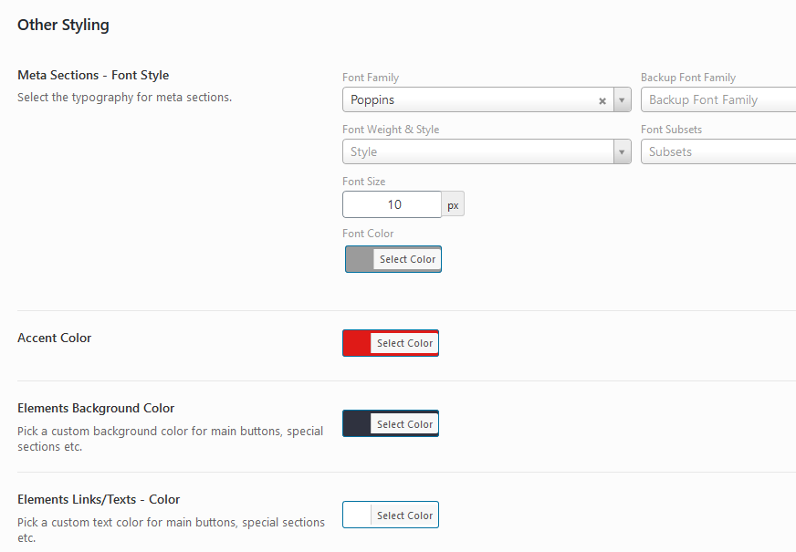The height and width of the screenshot is (552, 796).
Task: Open the Font Subsets selector
Action: [717, 152]
